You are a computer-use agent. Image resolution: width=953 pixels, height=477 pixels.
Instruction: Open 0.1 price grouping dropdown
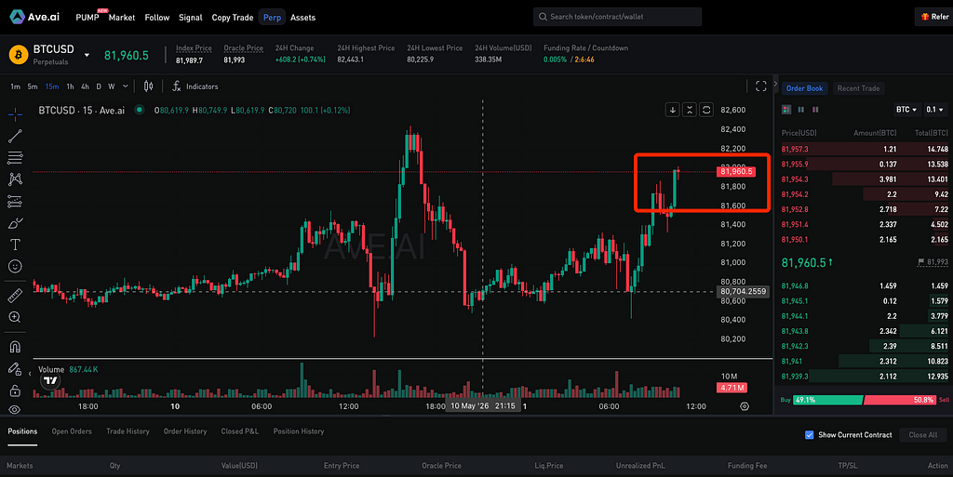(934, 110)
